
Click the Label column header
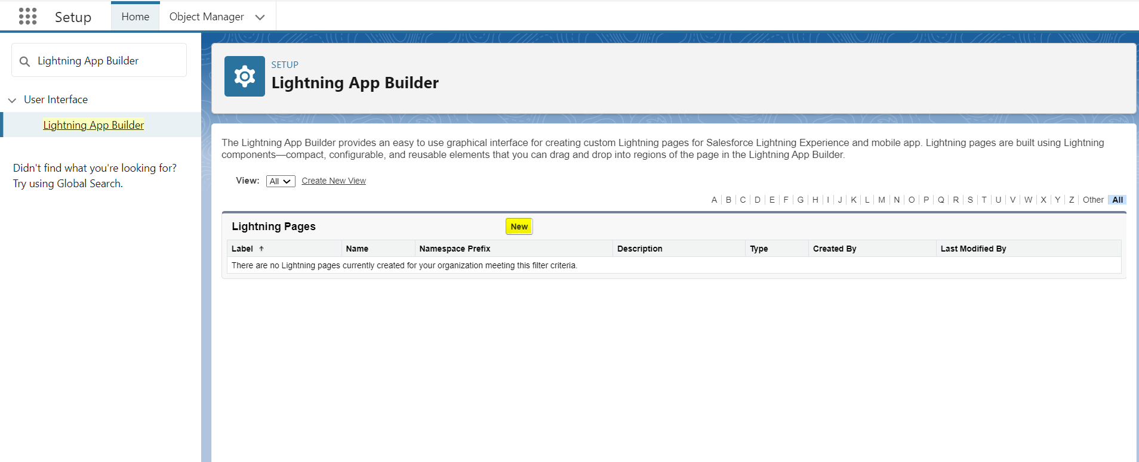click(x=242, y=249)
